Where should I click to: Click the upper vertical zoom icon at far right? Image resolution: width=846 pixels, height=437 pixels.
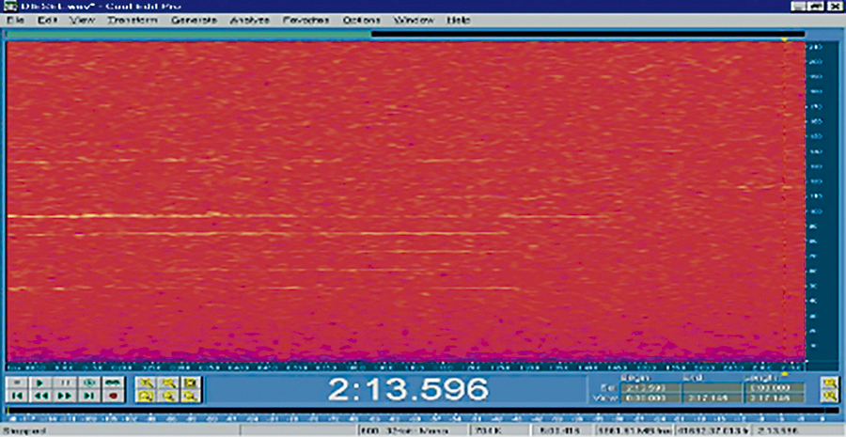(828, 383)
